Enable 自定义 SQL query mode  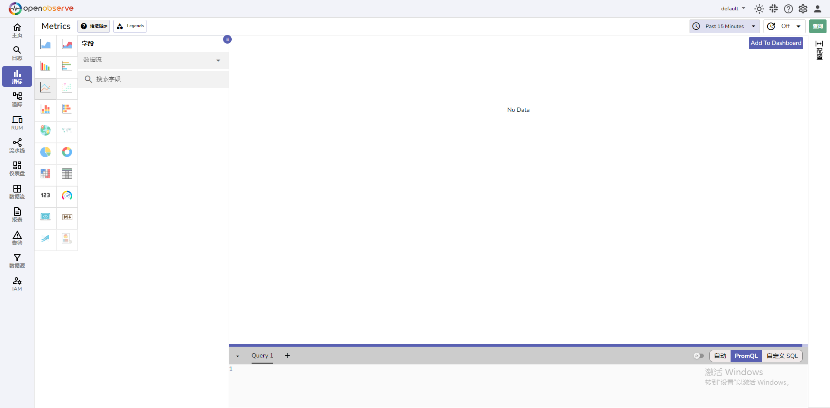(782, 356)
